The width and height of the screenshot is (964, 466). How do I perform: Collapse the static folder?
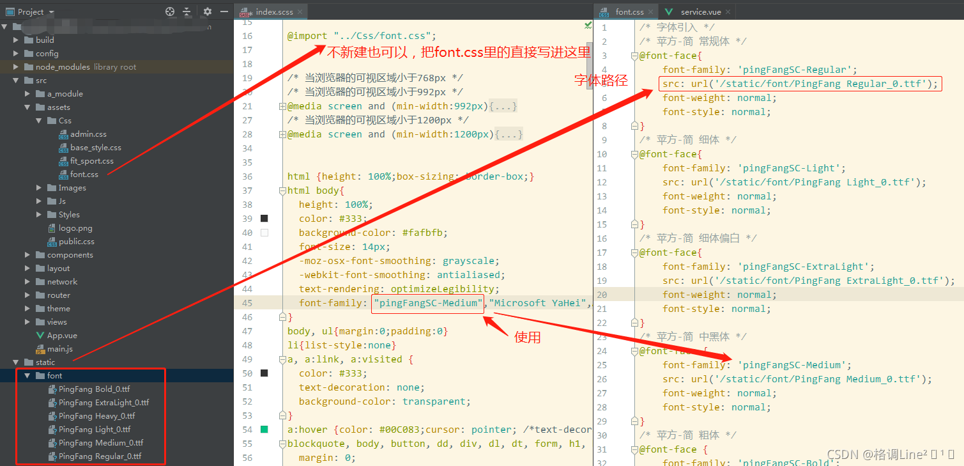[16, 362]
